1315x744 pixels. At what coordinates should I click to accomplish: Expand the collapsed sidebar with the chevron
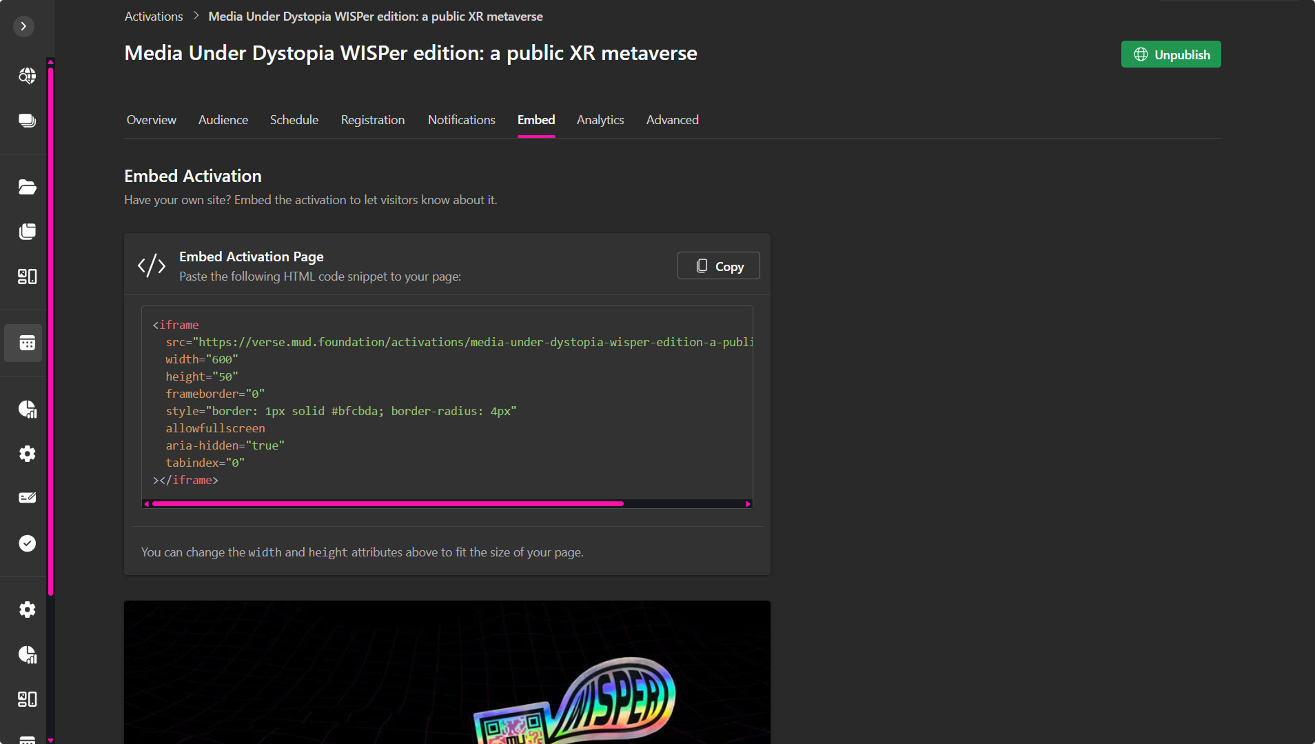(x=23, y=26)
